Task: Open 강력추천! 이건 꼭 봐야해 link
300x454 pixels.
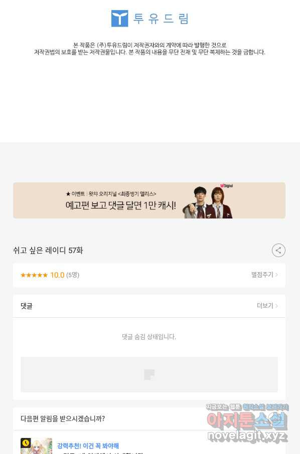Action: point(88,446)
